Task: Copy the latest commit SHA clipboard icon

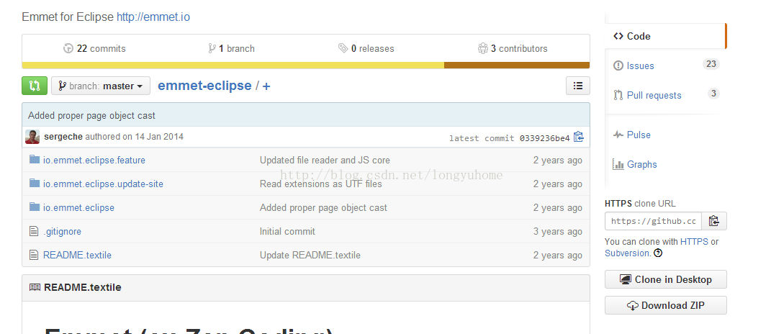Action: tap(579, 137)
